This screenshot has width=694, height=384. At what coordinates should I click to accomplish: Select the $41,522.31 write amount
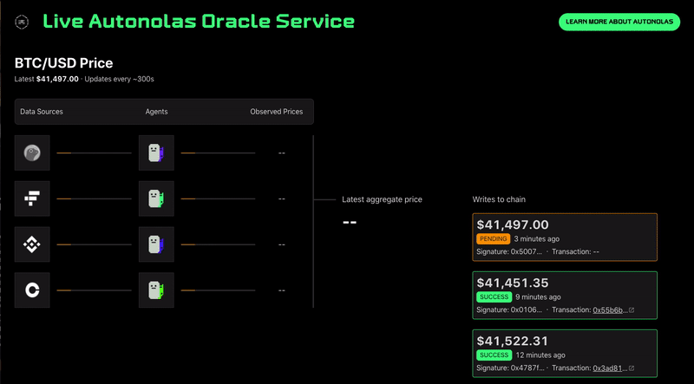pyautogui.click(x=513, y=341)
